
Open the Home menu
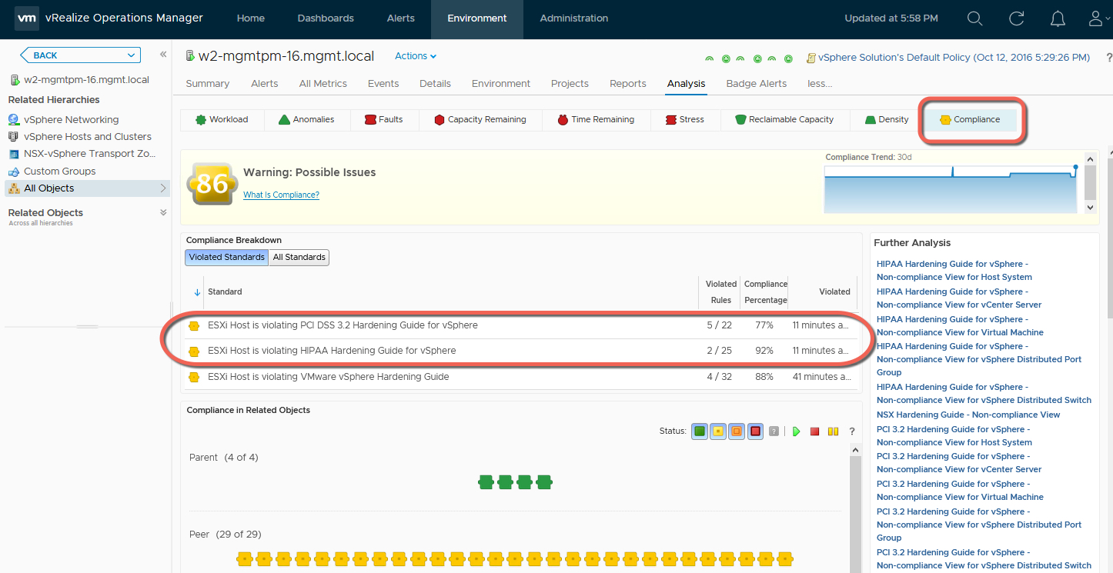tap(251, 18)
